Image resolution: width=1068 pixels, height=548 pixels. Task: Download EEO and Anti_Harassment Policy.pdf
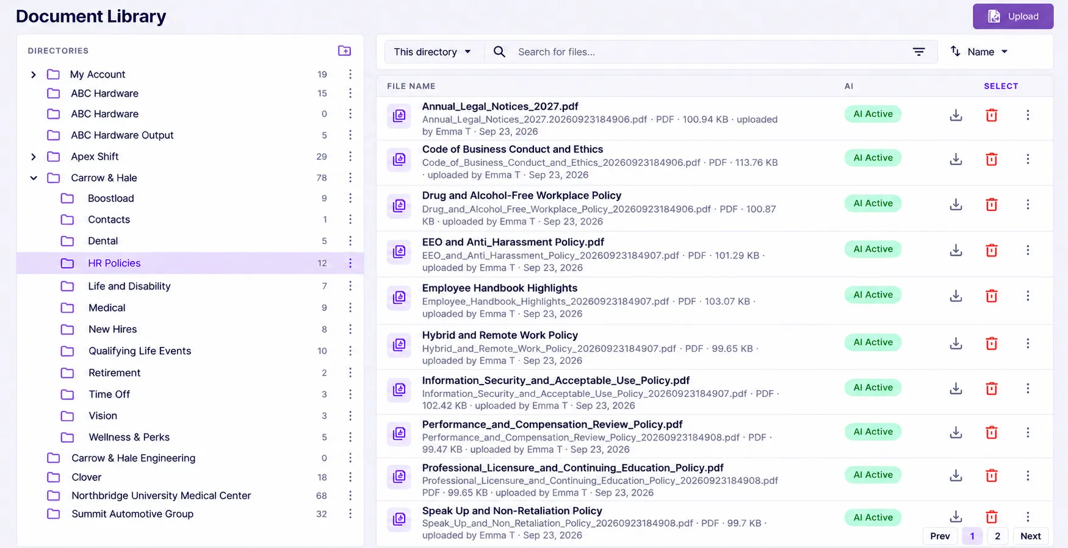pos(956,250)
